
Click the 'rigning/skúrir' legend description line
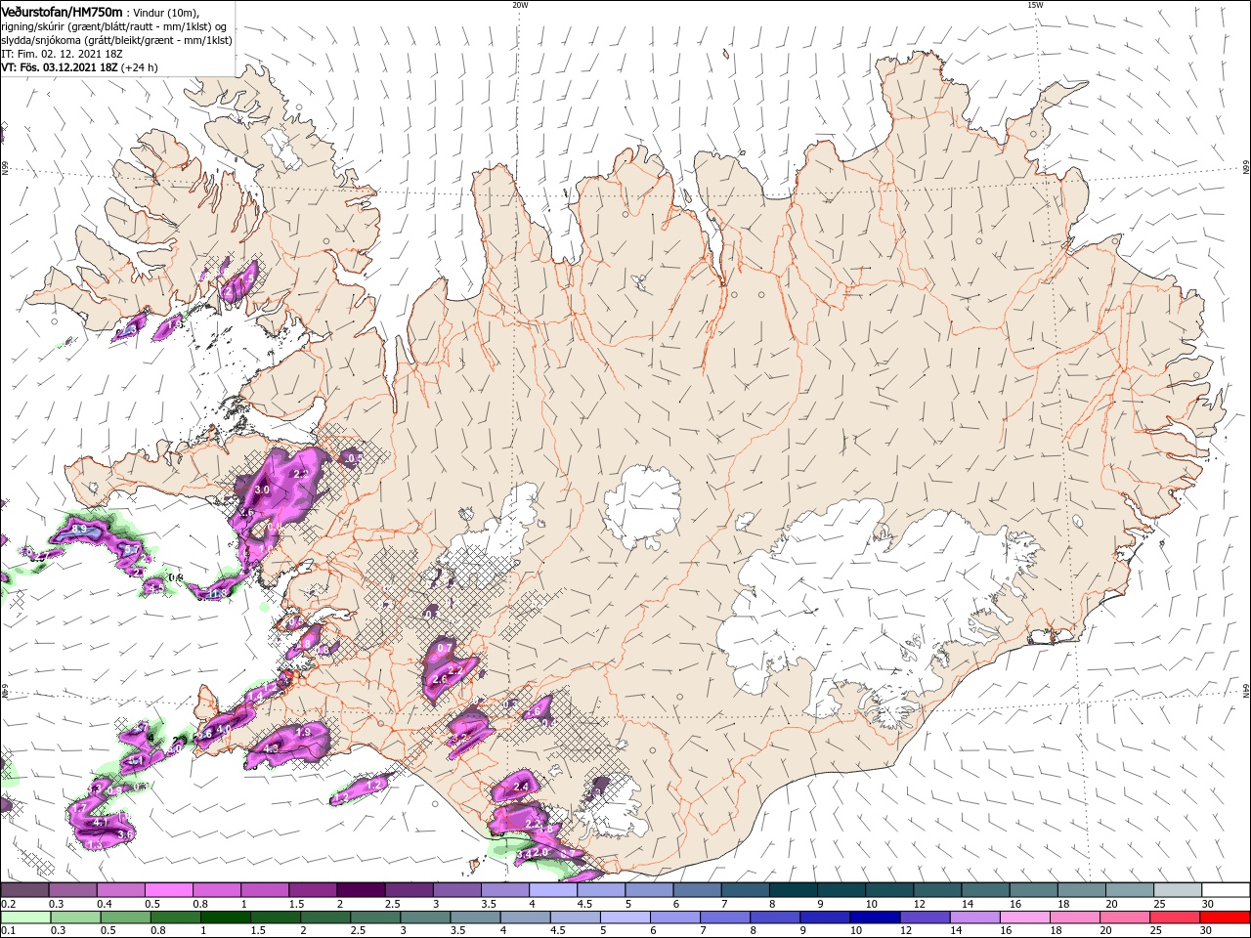tap(114, 26)
